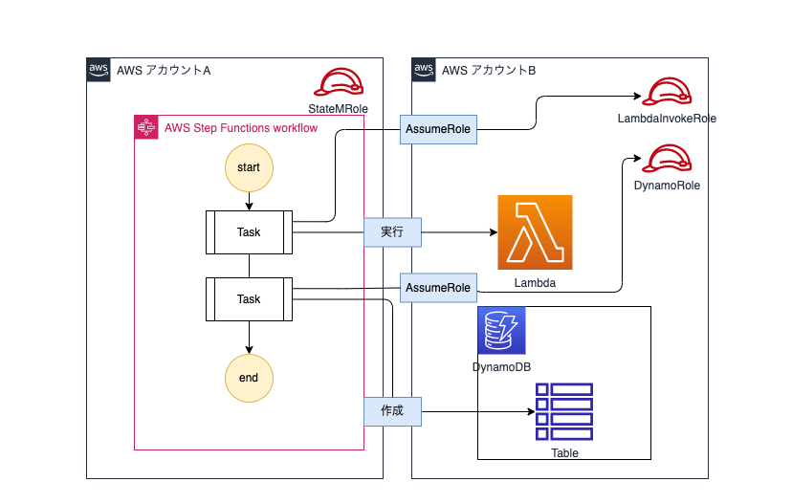
Task: Click the AWS アカウントB title text
Action: [489, 70]
